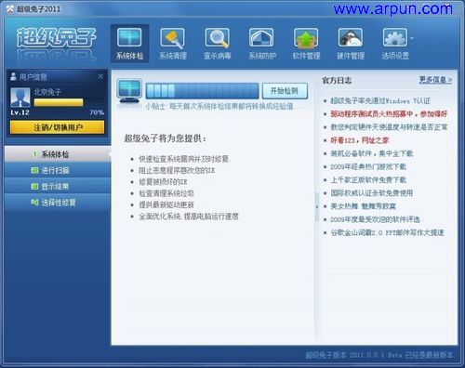Click 修复被损坏的IE bullet

(x=163, y=182)
